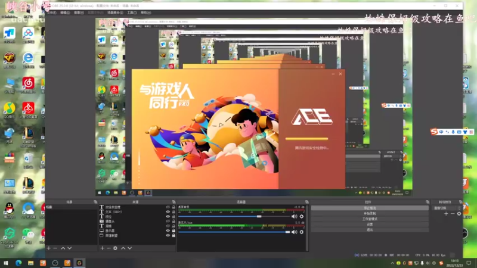Toggle lock on the 英雄联盟 source

(174, 235)
